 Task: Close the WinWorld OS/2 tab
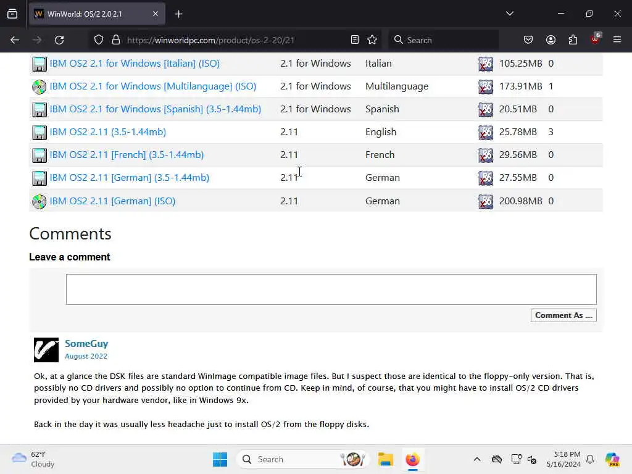coord(156,14)
